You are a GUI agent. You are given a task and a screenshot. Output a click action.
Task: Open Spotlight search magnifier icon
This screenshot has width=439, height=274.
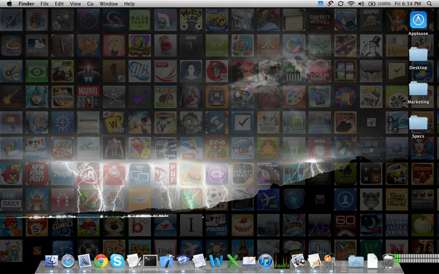pos(429,4)
